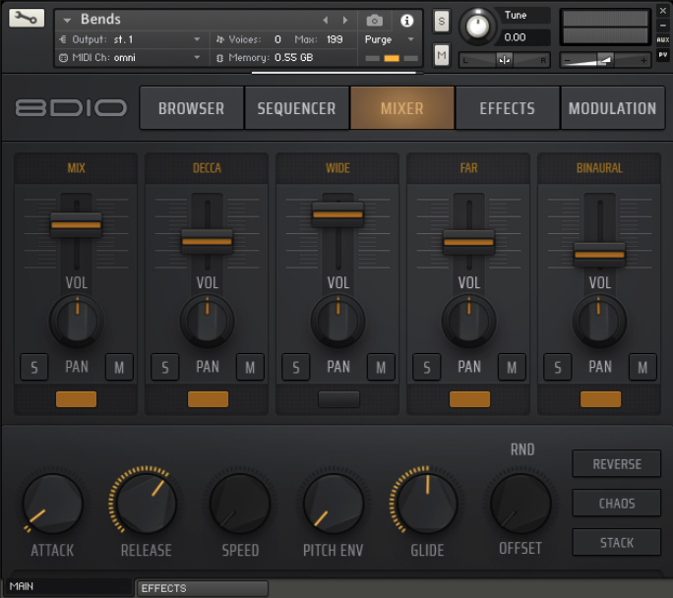The width and height of the screenshot is (673, 598).
Task: Solo the FAR channel
Action: pyautogui.click(x=427, y=367)
